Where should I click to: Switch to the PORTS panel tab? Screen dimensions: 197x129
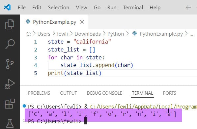click(x=169, y=93)
